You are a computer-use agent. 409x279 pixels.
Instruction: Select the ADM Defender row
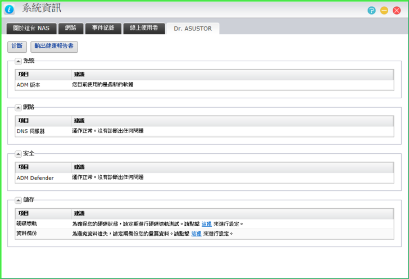click(204, 177)
